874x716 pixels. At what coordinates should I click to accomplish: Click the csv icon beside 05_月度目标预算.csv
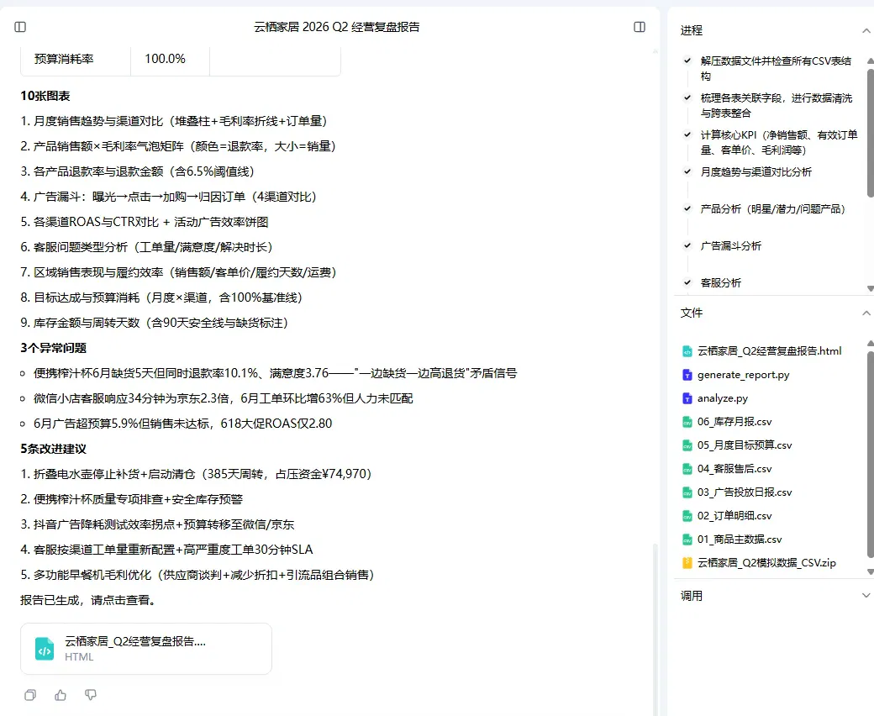pos(687,445)
